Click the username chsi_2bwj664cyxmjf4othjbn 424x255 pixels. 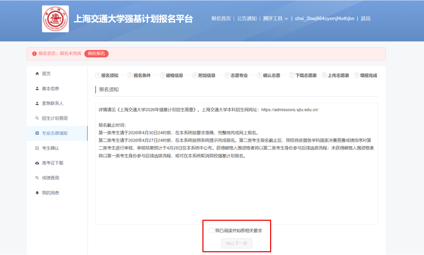click(x=324, y=18)
